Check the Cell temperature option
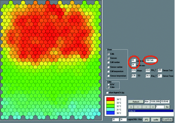This screenshot has height=123, width=175. pos(108,71)
